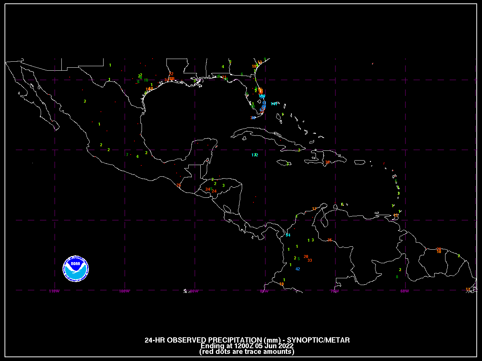Screen dimensions: 482x361
Task: Click the '80W' longitude label
Action: (264, 291)
